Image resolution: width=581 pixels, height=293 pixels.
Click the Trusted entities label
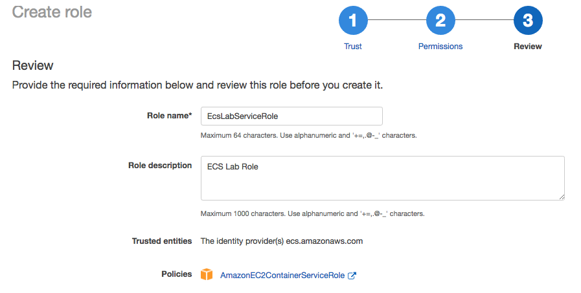click(x=162, y=241)
